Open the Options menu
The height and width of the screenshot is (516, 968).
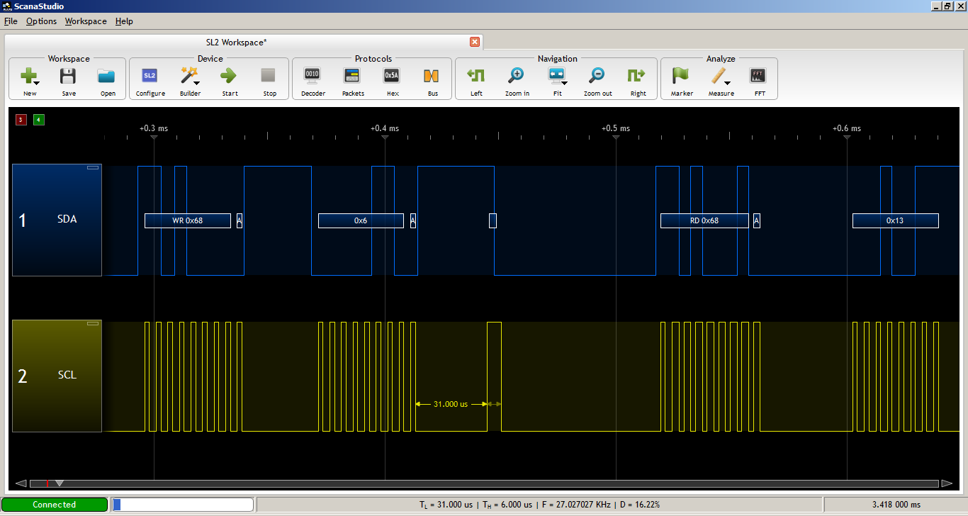pyautogui.click(x=41, y=21)
